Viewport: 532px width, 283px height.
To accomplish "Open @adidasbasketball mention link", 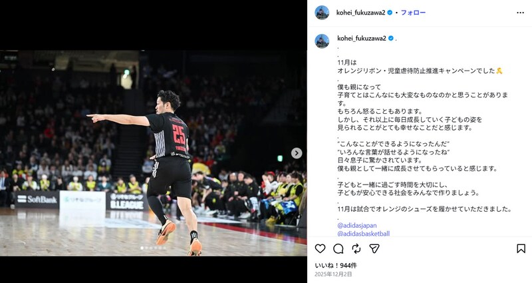I will coord(363,234).
